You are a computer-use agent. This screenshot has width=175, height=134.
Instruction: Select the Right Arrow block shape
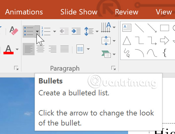[x=165, y=40]
